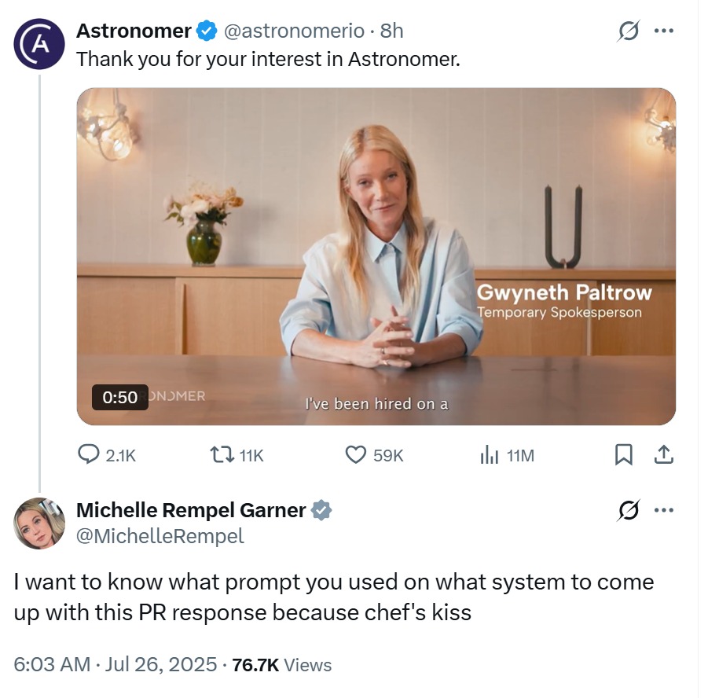Share the Astronomer post

[663, 454]
